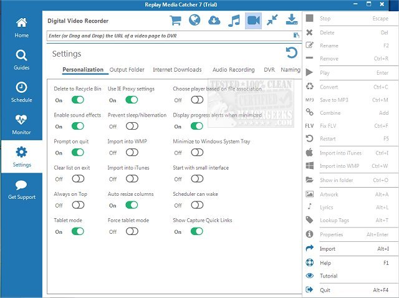Toggle Display progress alerts when minimized
Viewport: 399px width, 298px height.
tap(197, 126)
